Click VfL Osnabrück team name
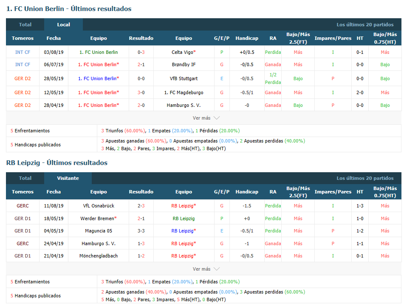This screenshot has width=404, height=305. [99, 206]
